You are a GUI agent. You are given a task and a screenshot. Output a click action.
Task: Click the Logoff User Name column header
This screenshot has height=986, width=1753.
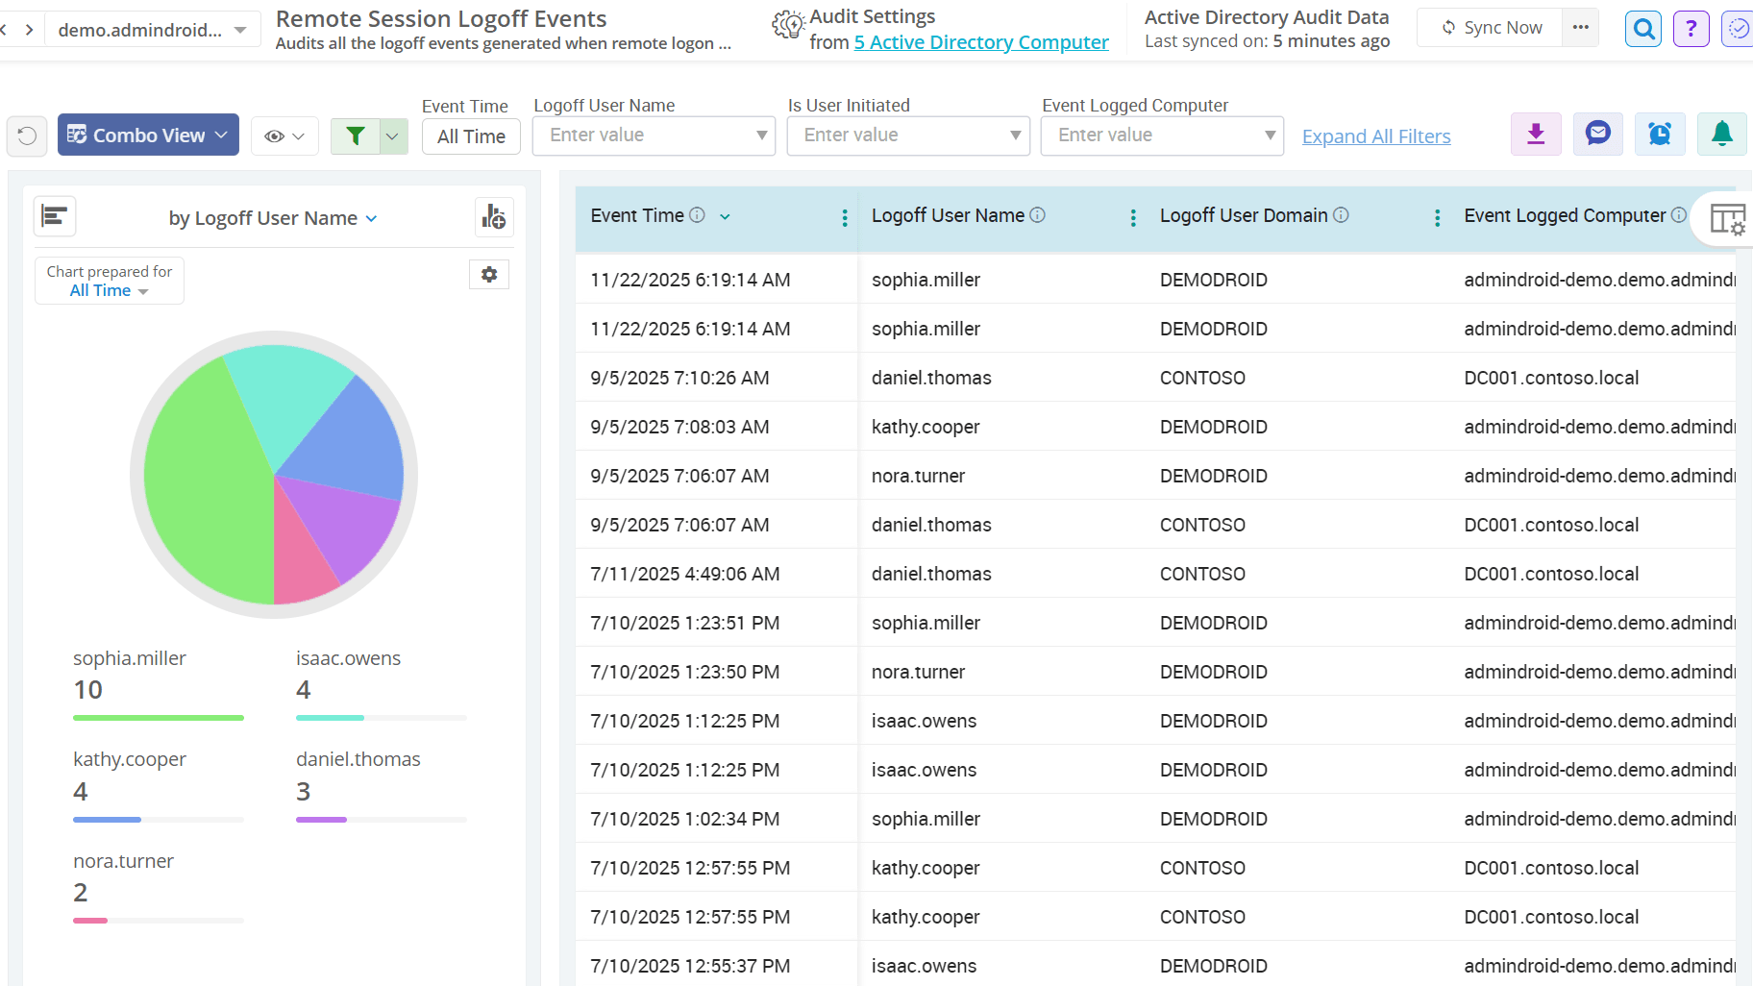coord(948,215)
